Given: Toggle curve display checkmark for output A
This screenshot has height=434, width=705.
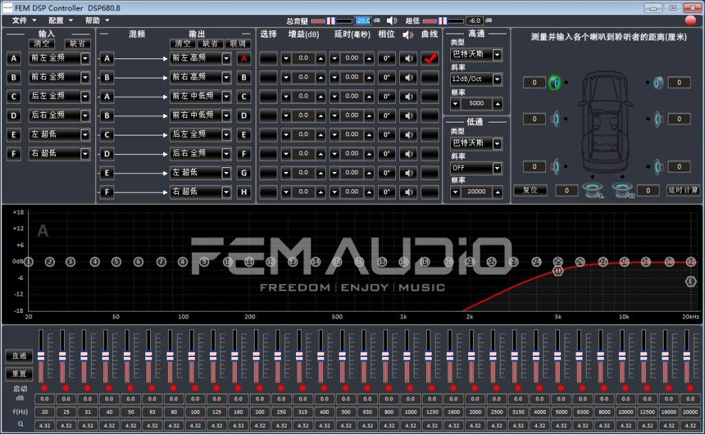Looking at the screenshot, I should click(430, 58).
